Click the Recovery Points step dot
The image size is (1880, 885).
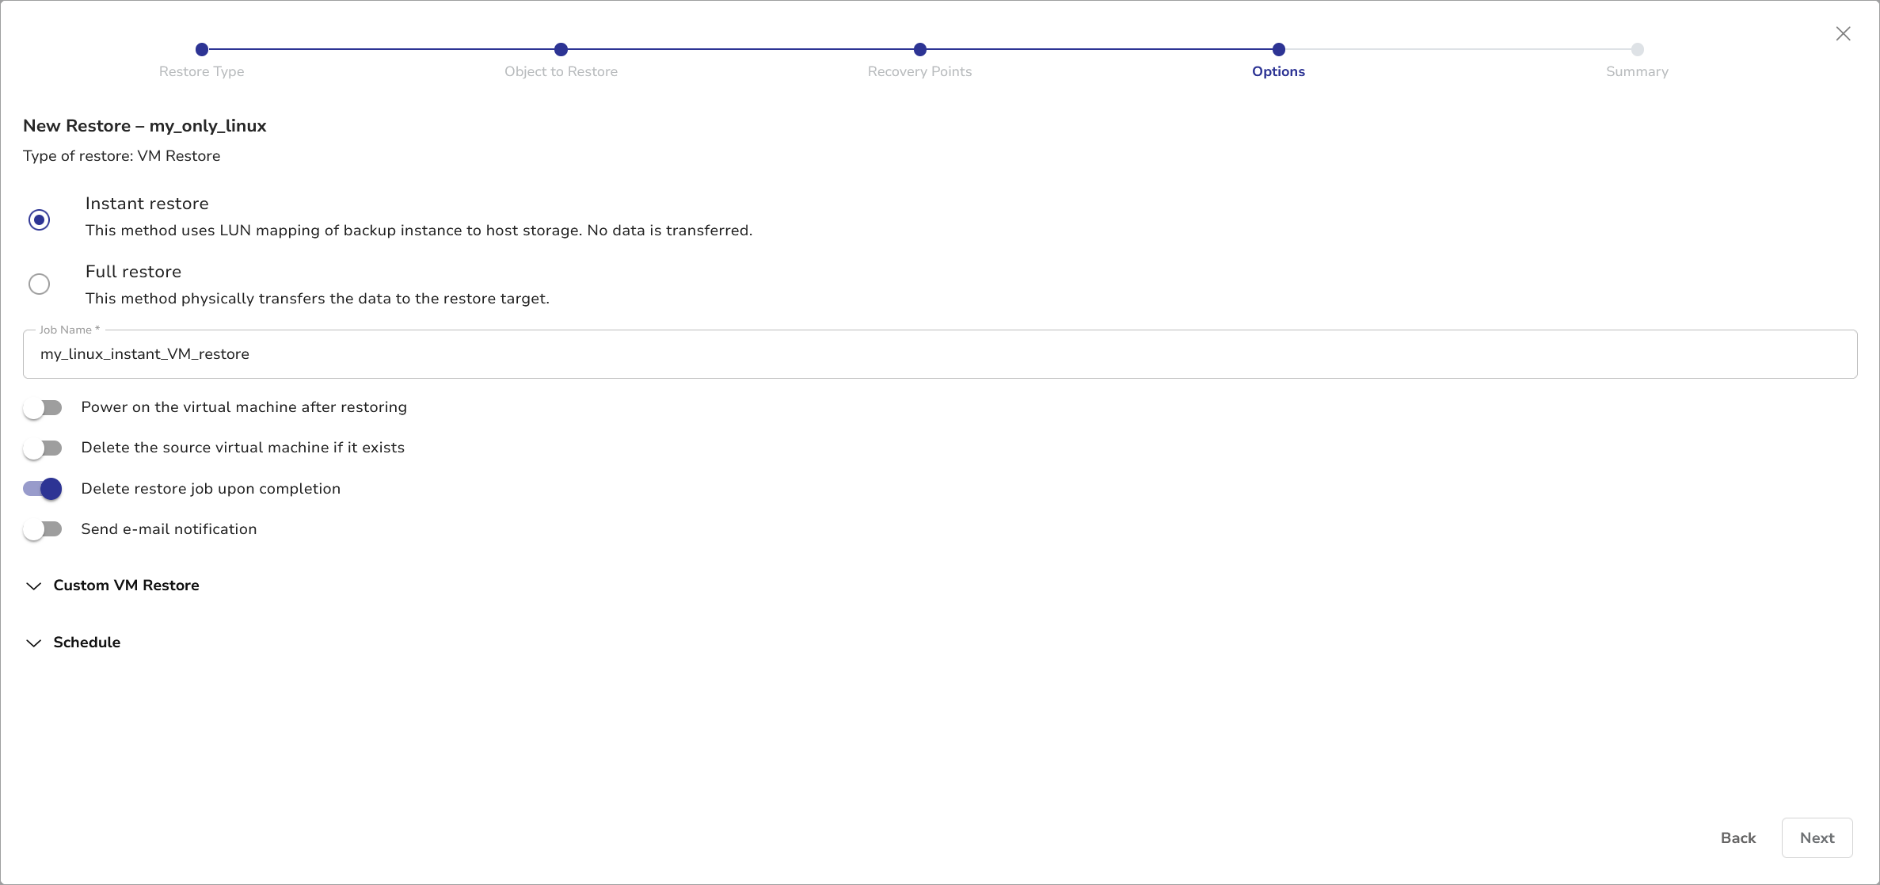tap(919, 49)
